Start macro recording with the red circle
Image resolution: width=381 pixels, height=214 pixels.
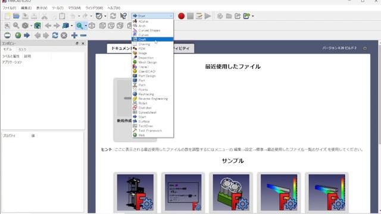[x=181, y=16]
